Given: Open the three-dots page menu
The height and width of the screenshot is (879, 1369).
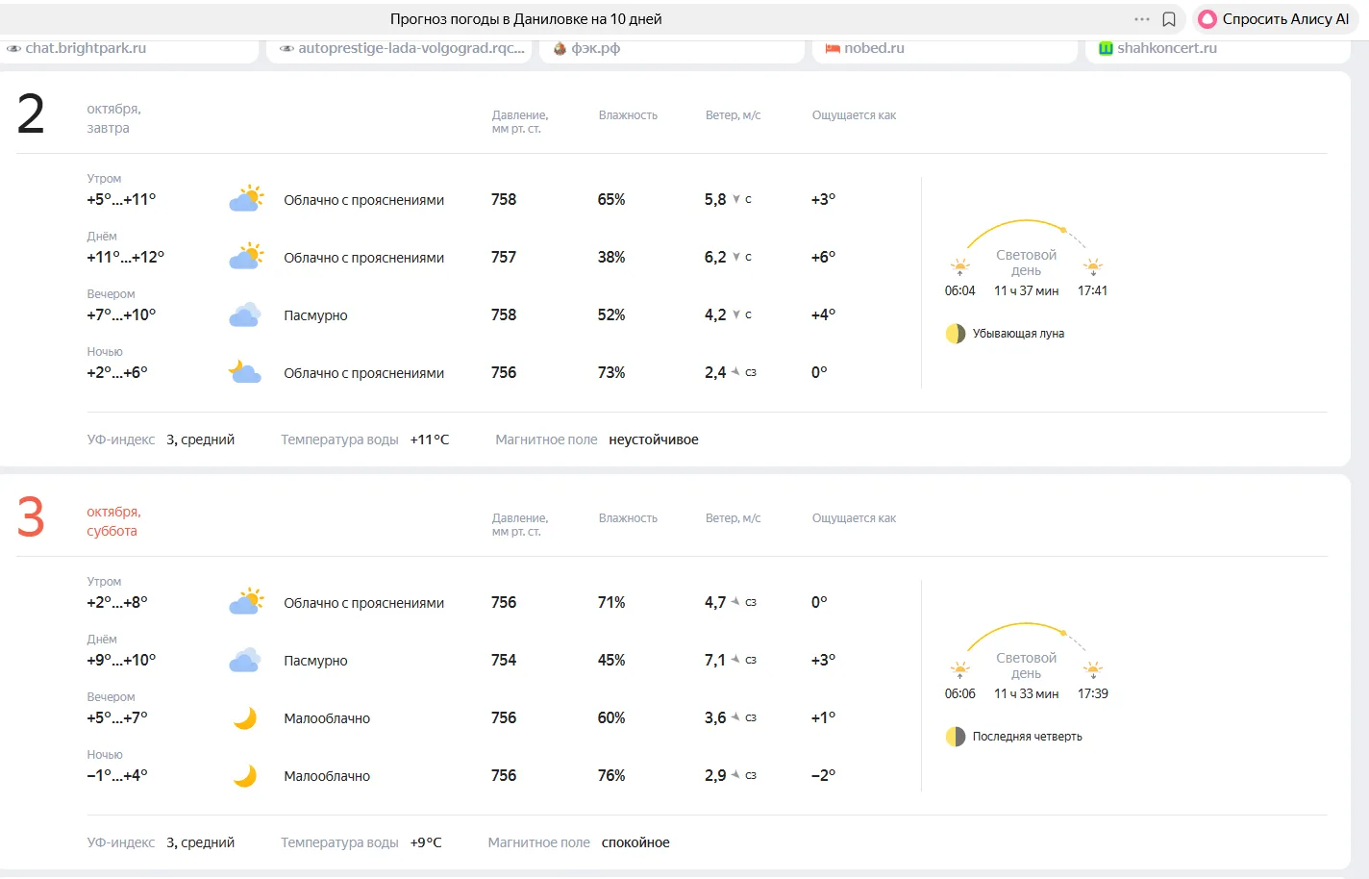Looking at the screenshot, I should click(1142, 19).
